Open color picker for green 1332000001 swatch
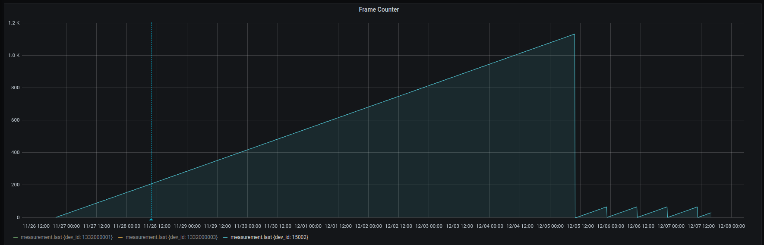764x245 pixels. (x=16, y=238)
